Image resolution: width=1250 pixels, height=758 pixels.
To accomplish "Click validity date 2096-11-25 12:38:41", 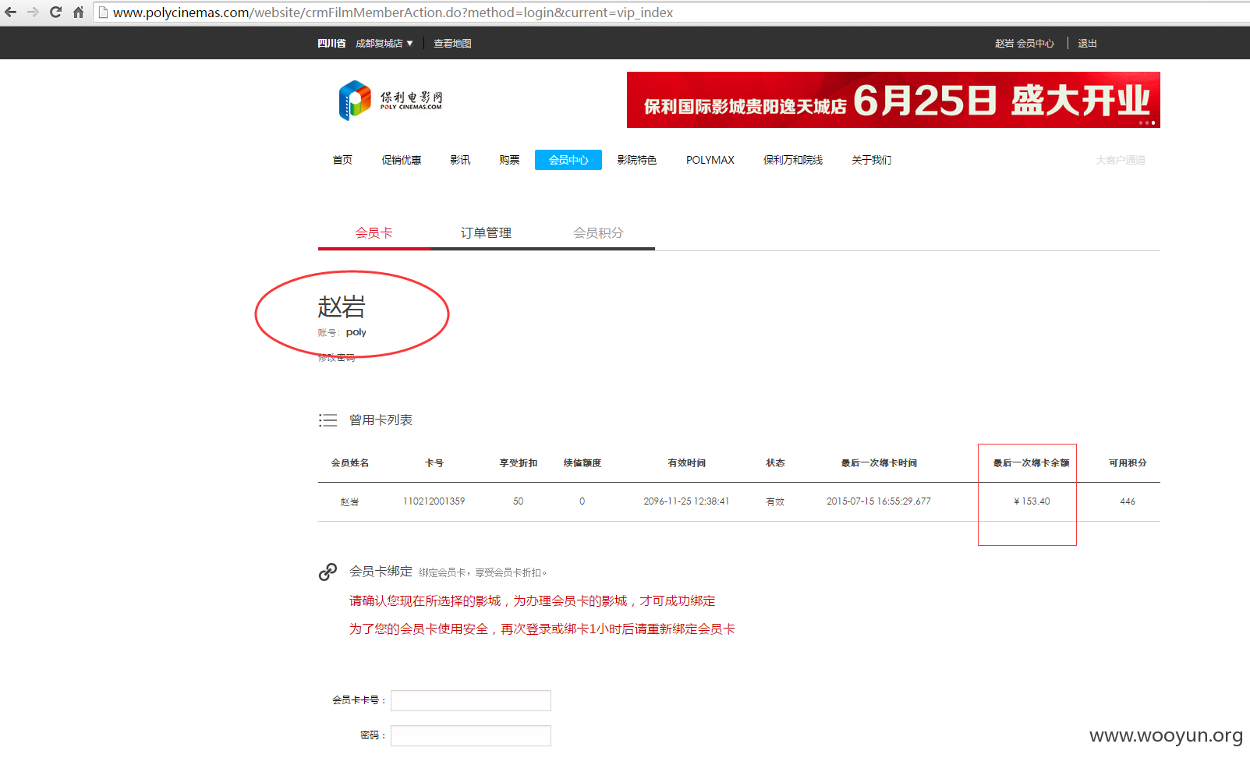I will coord(686,501).
